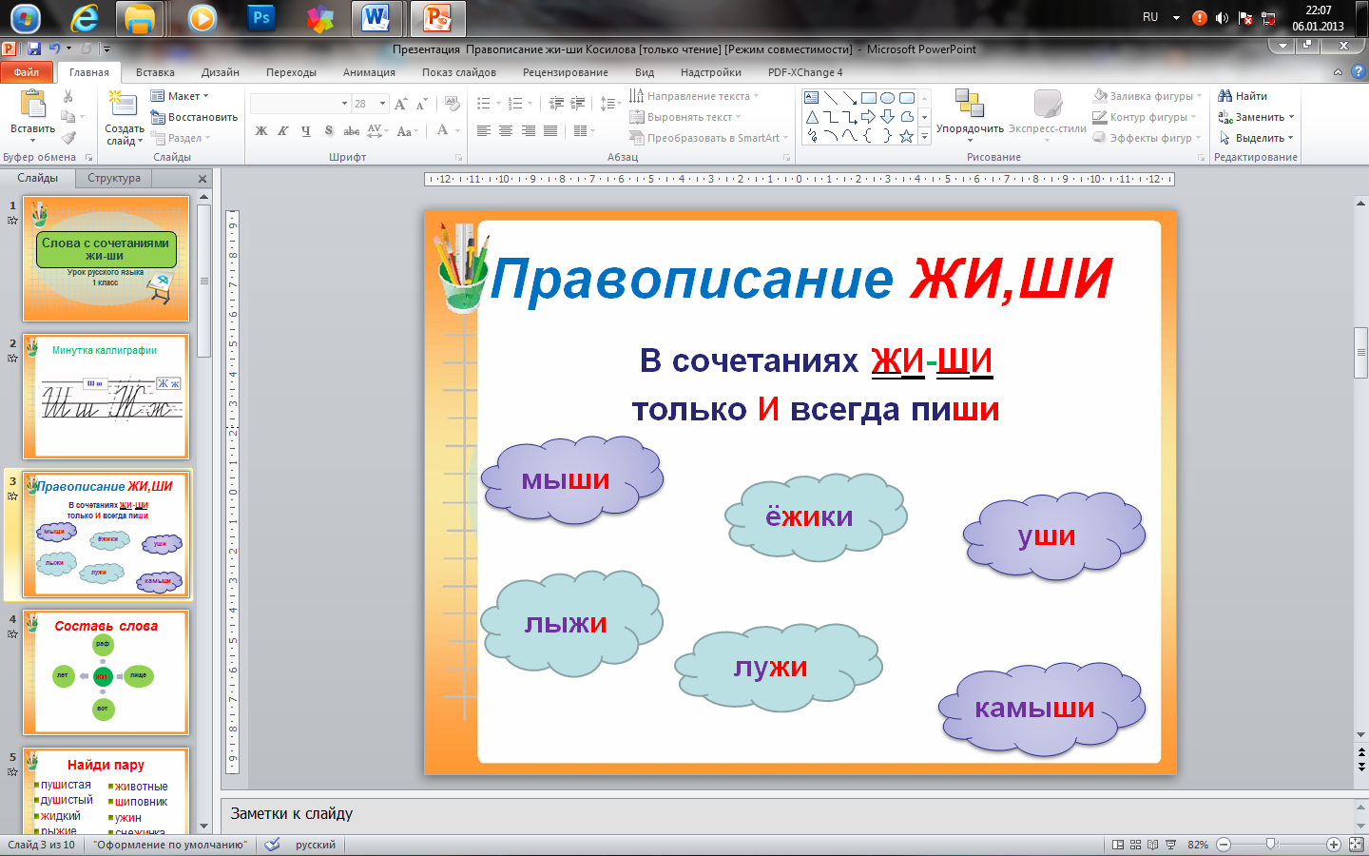This screenshot has width=1369, height=856.
Task: Toggle align text right
Action: 528,131
